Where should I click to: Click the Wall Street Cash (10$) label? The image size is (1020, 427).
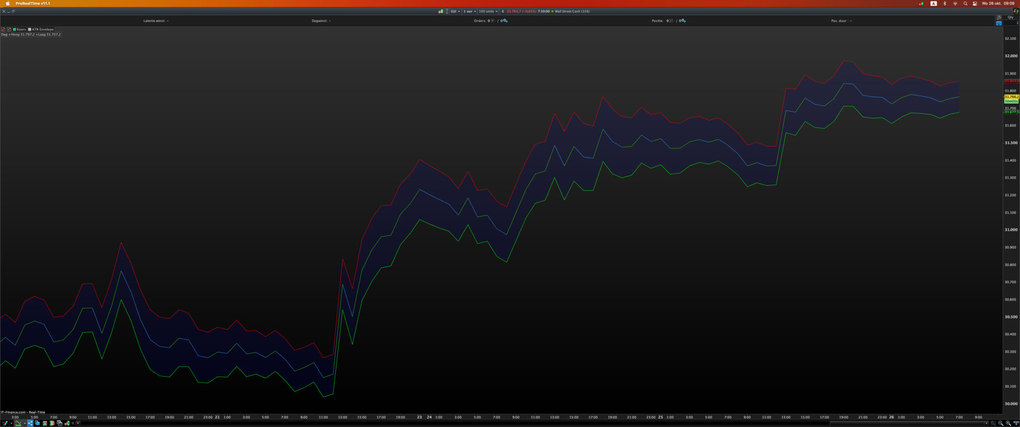coord(572,11)
